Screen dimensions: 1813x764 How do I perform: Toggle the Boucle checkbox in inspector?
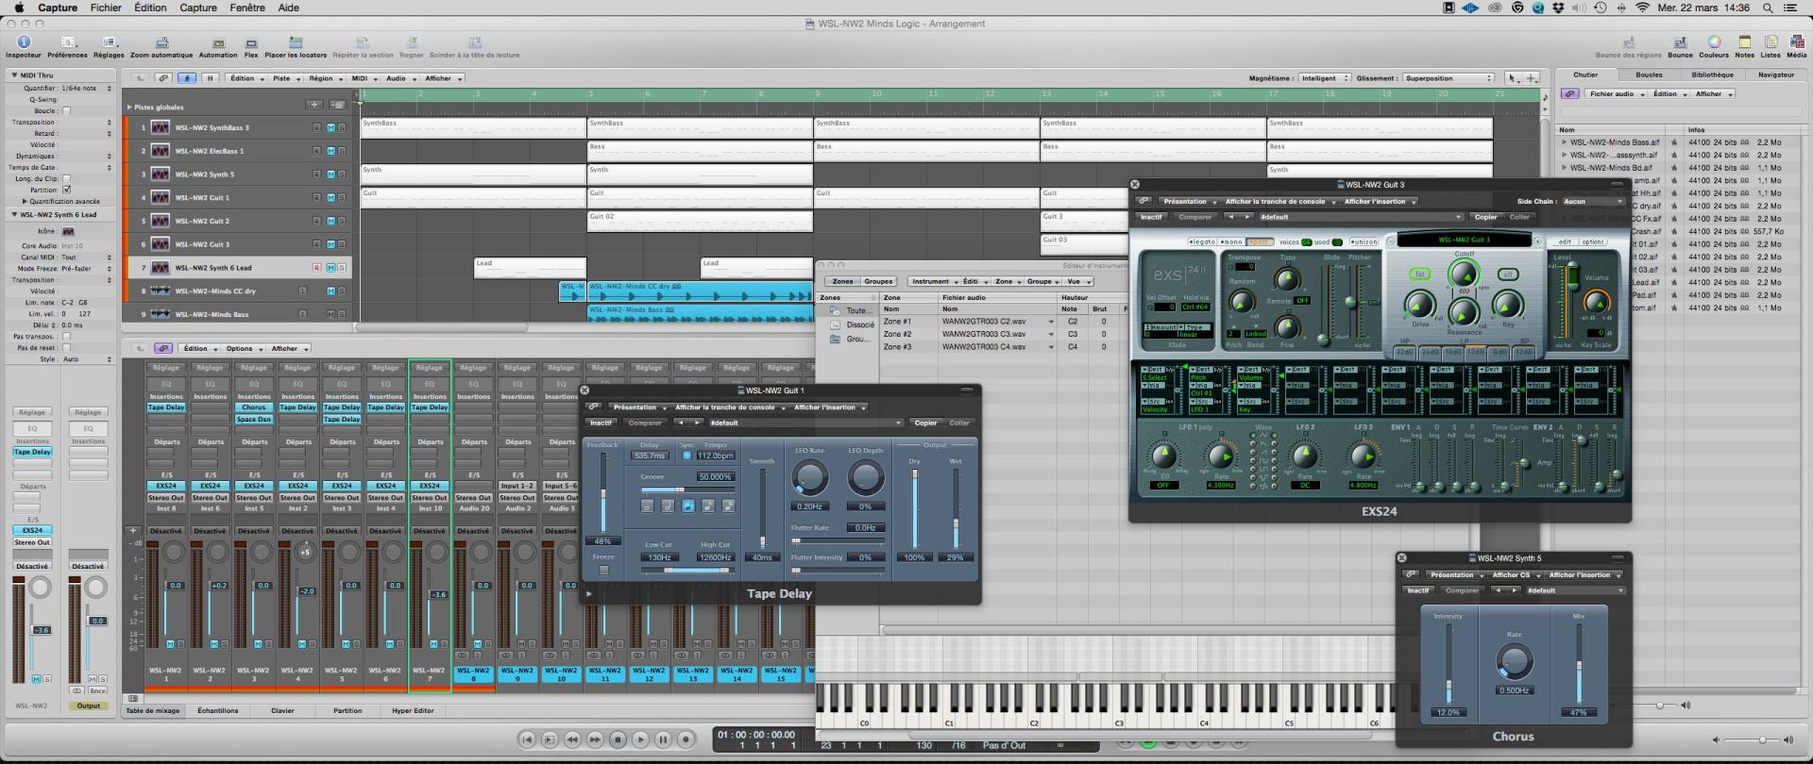click(x=66, y=110)
